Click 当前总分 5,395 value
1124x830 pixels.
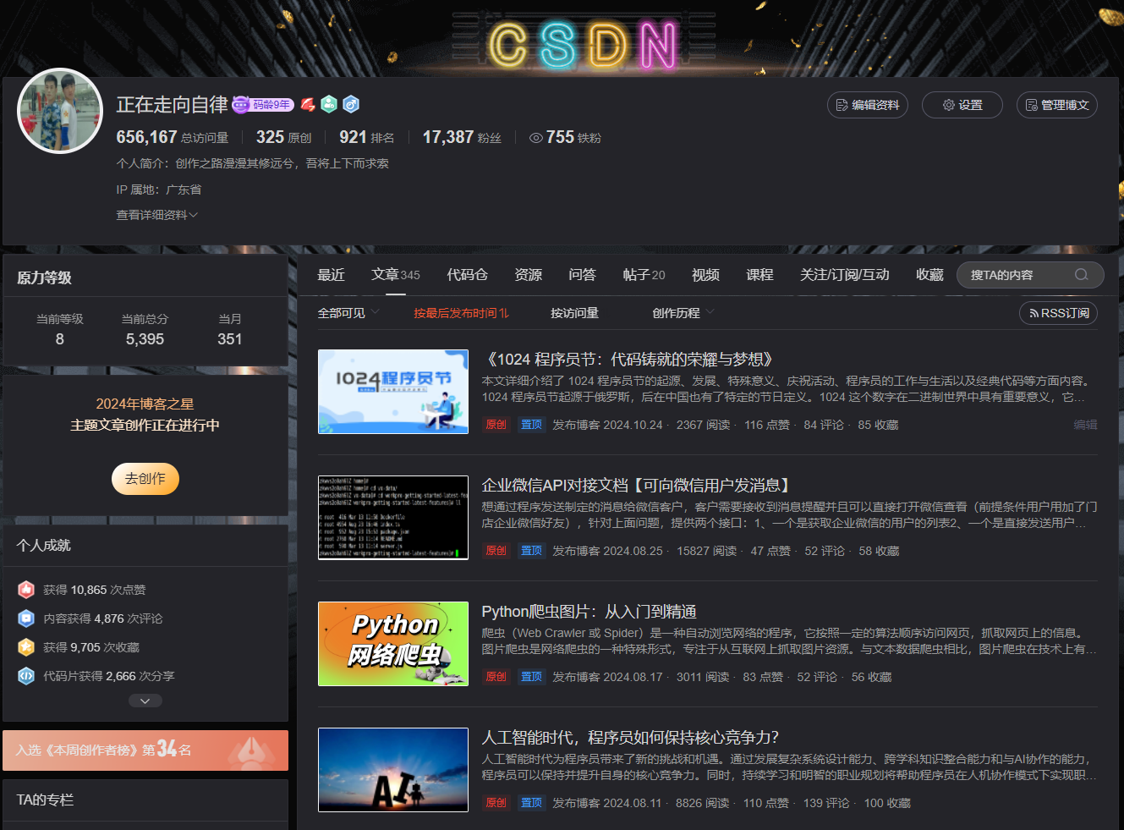[x=145, y=339]
